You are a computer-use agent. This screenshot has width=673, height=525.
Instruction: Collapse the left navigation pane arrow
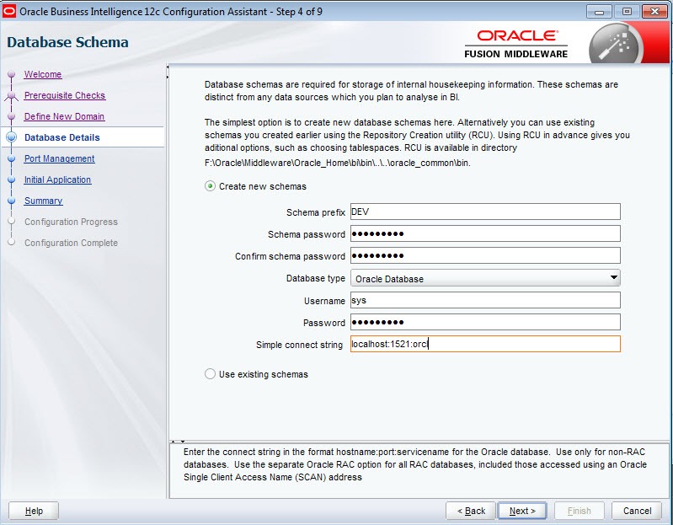tap(168, 67)
